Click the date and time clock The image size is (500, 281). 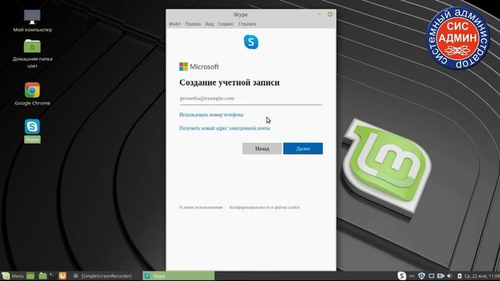pyautogui.click(x=482, y=276)
